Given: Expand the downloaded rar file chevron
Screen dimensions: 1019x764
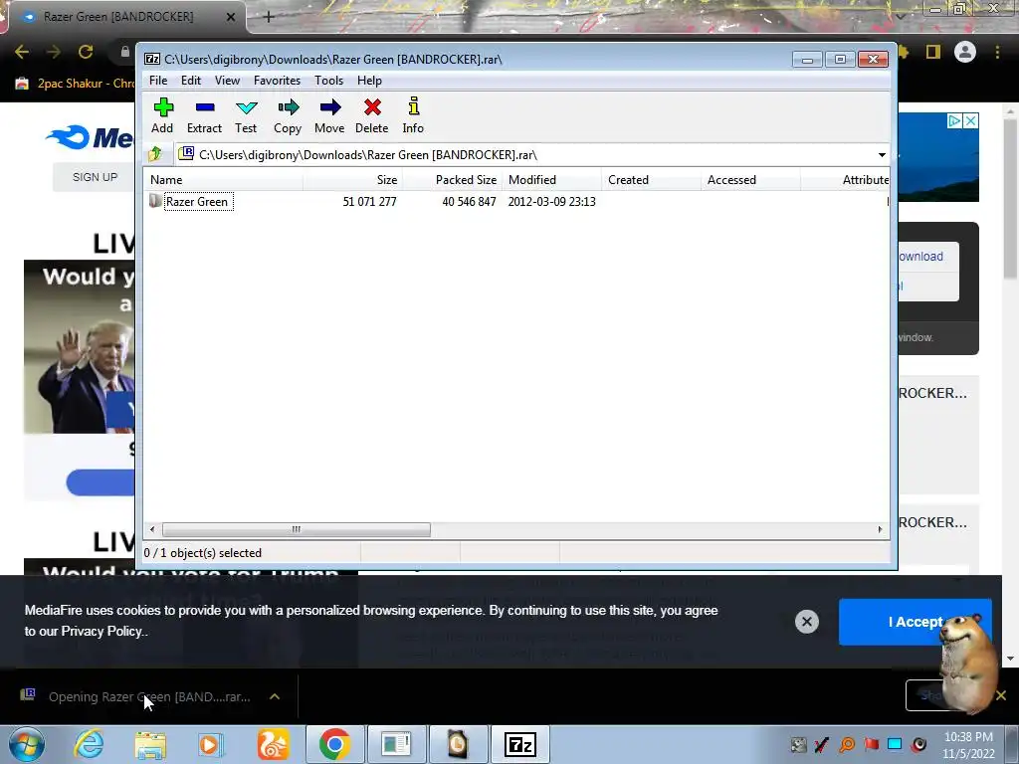Looking at the screenshot, I should (275, 696).
